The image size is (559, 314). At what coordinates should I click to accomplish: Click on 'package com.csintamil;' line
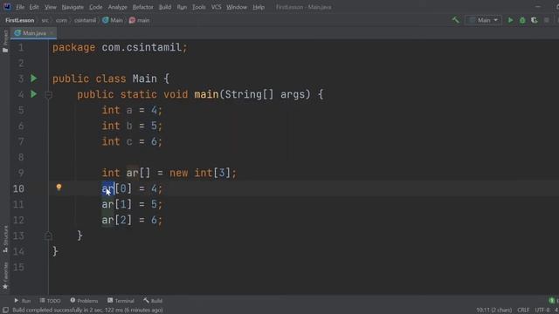pyautogui.click(x=120, y=47)
